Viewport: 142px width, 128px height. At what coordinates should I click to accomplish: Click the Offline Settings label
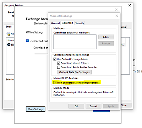(35, 32)
